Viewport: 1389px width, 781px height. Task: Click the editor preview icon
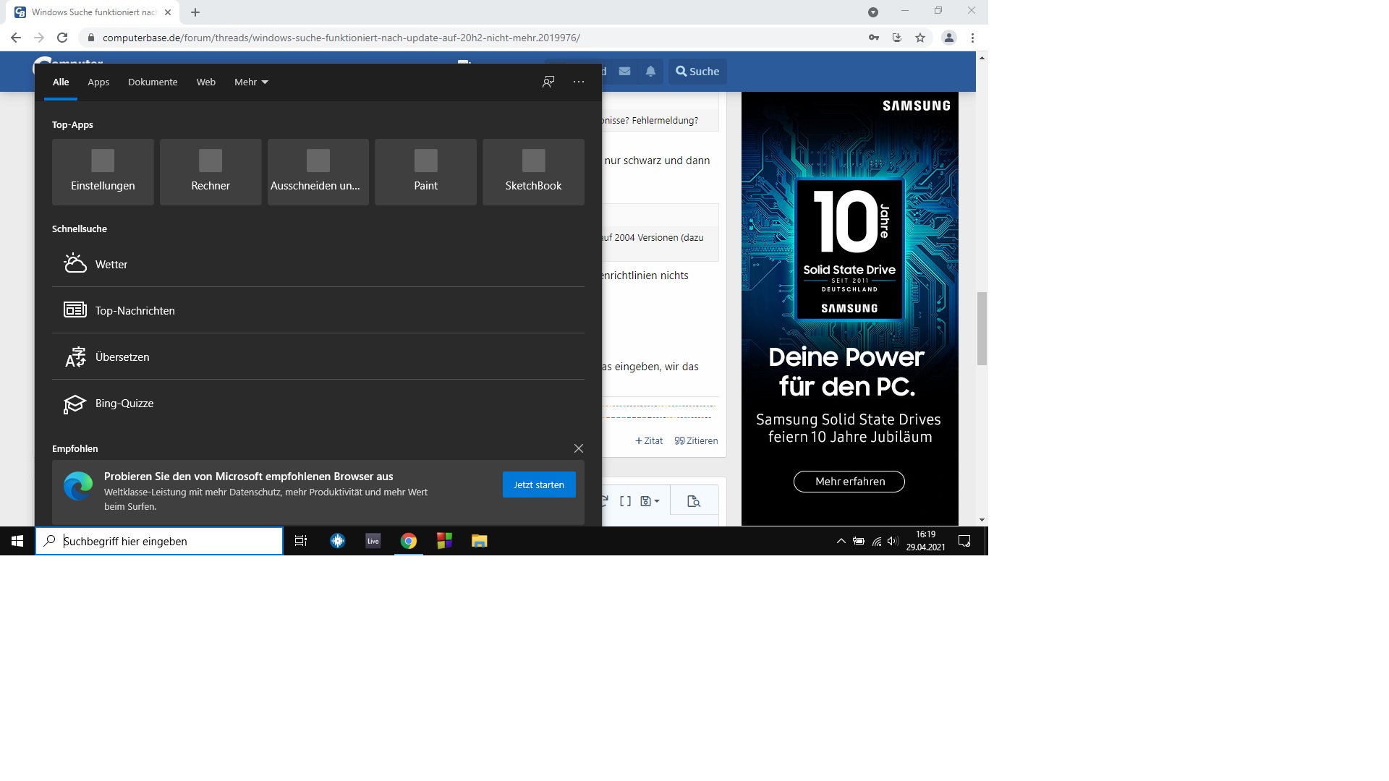point(693,501)
